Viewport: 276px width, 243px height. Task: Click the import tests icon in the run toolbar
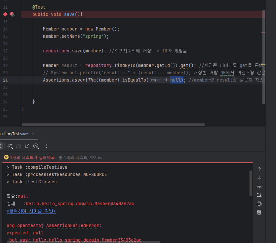coord(27,146)
